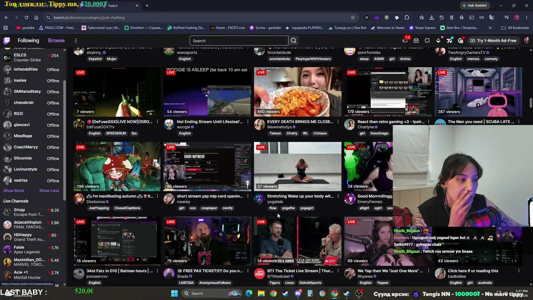
Task: Open options menu for cwarey stream card
Action: (247, 196)
